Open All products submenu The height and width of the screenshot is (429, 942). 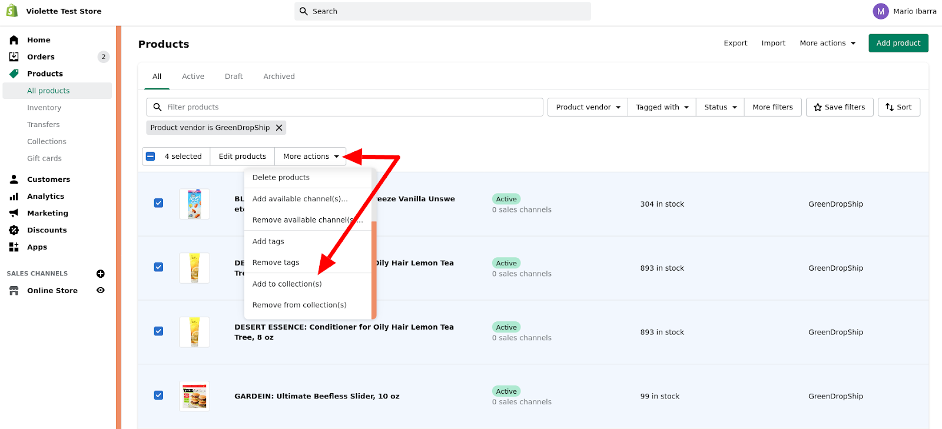pyautogui.click(x=48, y=91)
